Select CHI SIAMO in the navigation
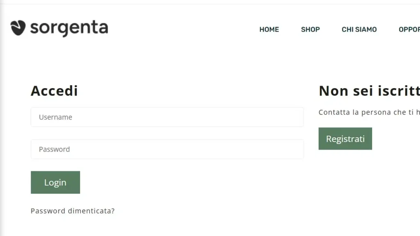This screenshot has height=236, width=420. pos(359,29)
